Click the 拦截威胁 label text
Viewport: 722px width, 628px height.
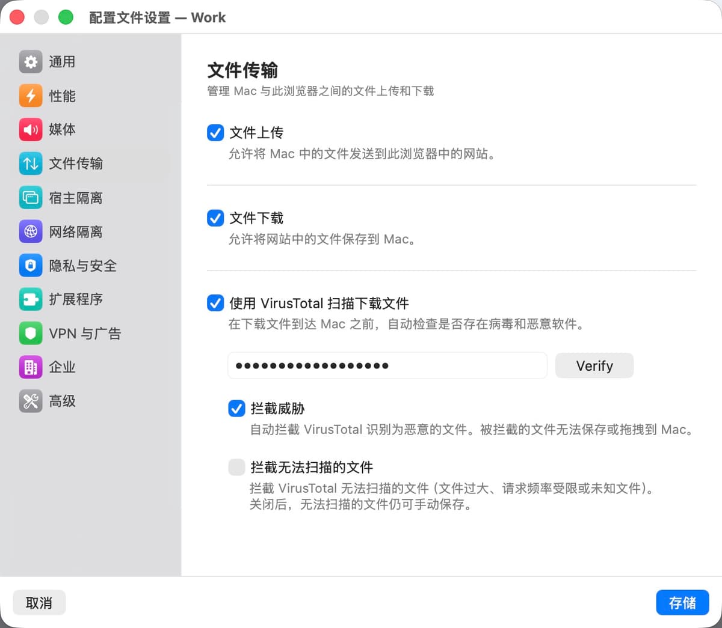click(277, 409)
